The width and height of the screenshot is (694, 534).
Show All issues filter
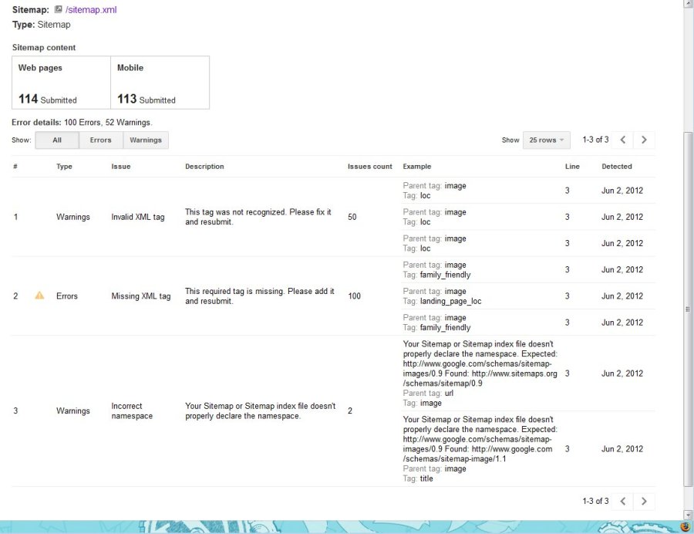tap(57, 140)
